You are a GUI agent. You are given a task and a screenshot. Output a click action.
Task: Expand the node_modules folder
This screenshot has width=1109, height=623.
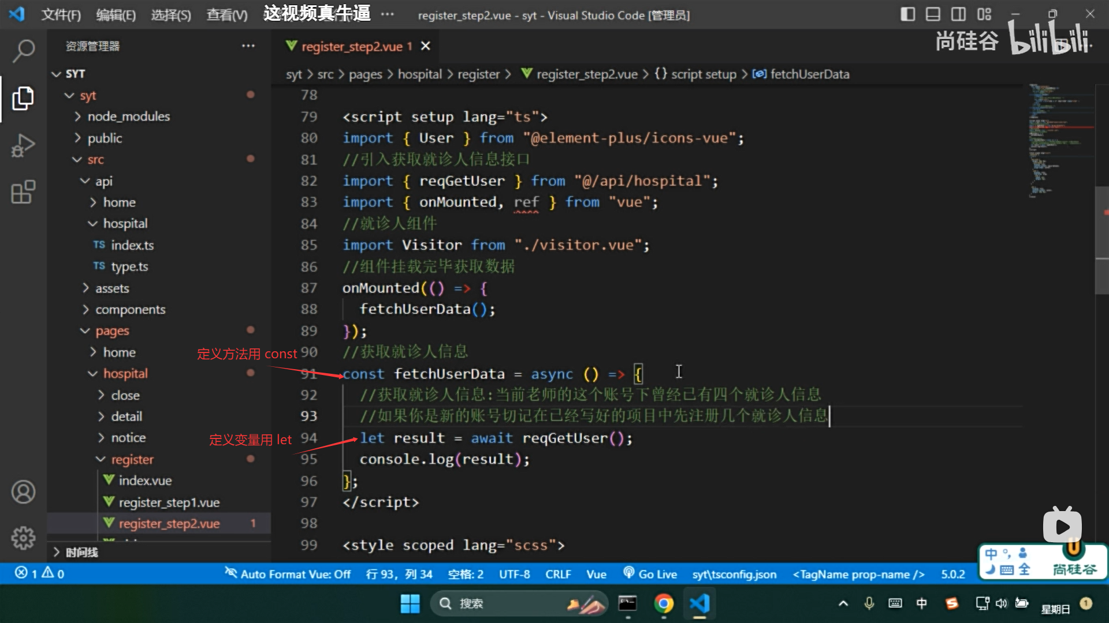[128, 117]
